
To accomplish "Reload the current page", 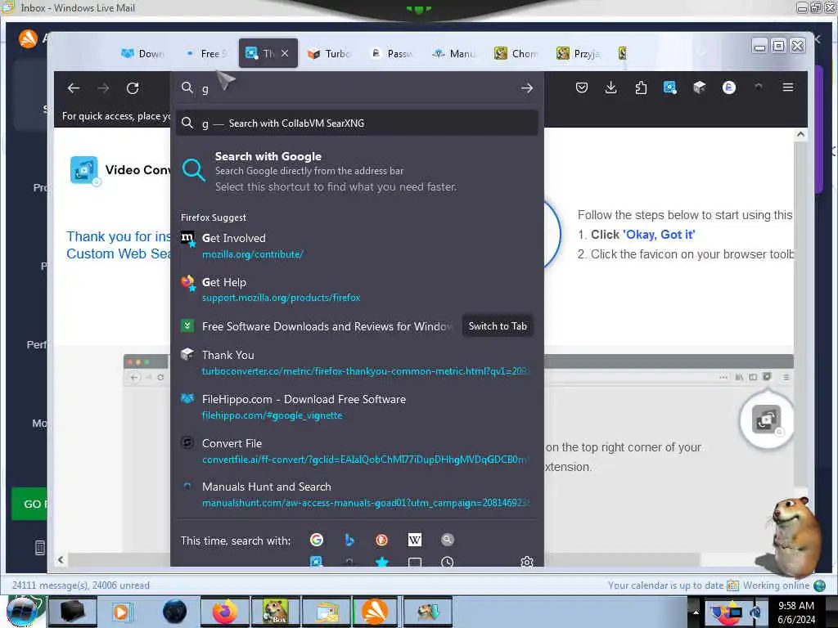I will [x=133, y=88].
